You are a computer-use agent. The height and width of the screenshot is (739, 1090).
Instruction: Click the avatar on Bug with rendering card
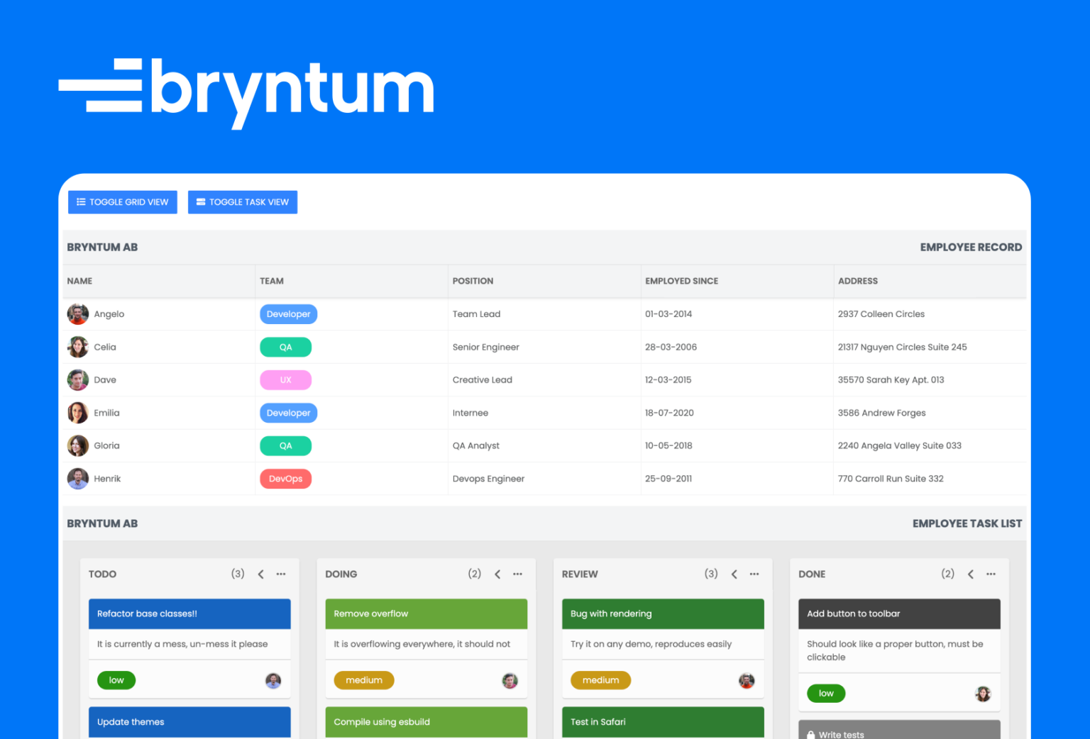[747, 680]
